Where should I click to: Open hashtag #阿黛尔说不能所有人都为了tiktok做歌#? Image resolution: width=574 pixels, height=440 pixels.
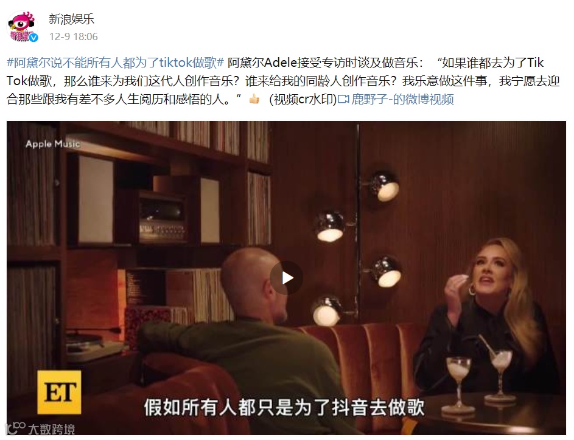(x=115, y=63)
